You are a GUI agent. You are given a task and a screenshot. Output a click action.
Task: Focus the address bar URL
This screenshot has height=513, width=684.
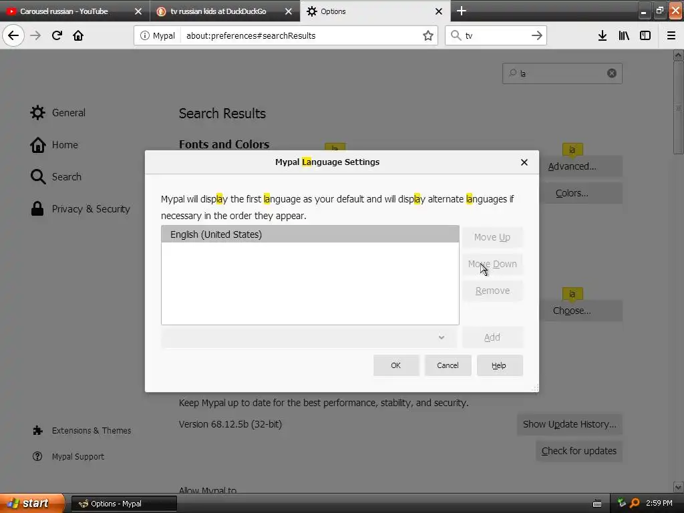[301, 36]
